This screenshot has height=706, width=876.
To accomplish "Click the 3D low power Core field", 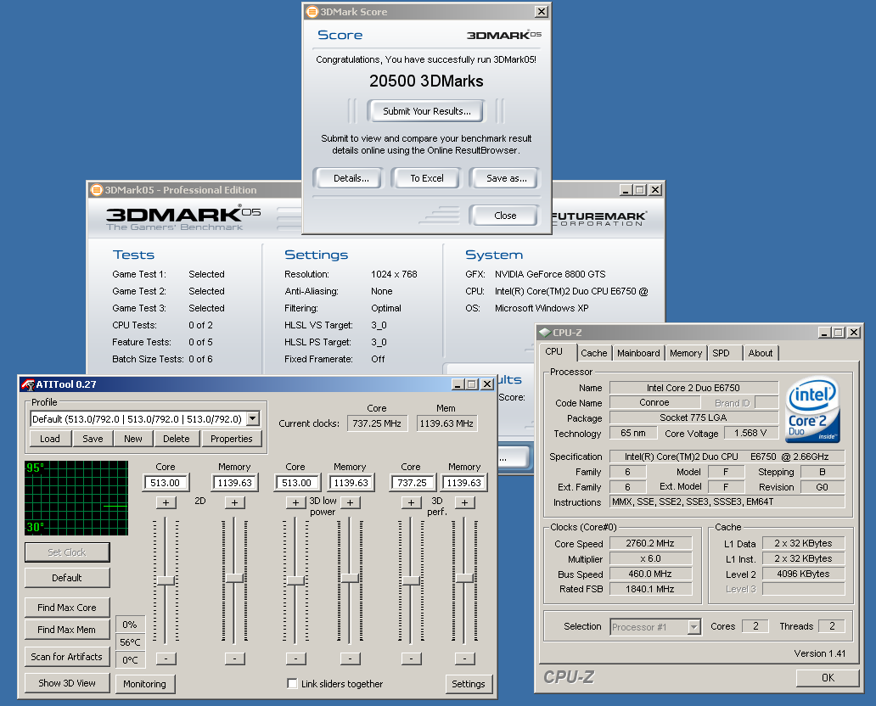I will (296, 483).
